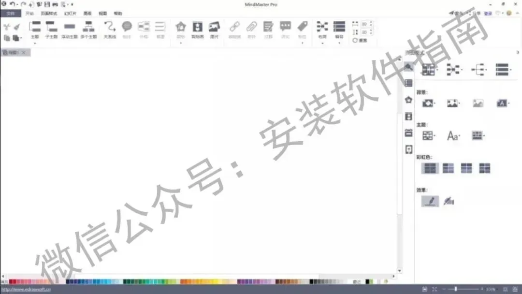This screenshot has height=294, width=522.
Task: Switch to the Advanced (高级) tab
Action: coord(87,14)
